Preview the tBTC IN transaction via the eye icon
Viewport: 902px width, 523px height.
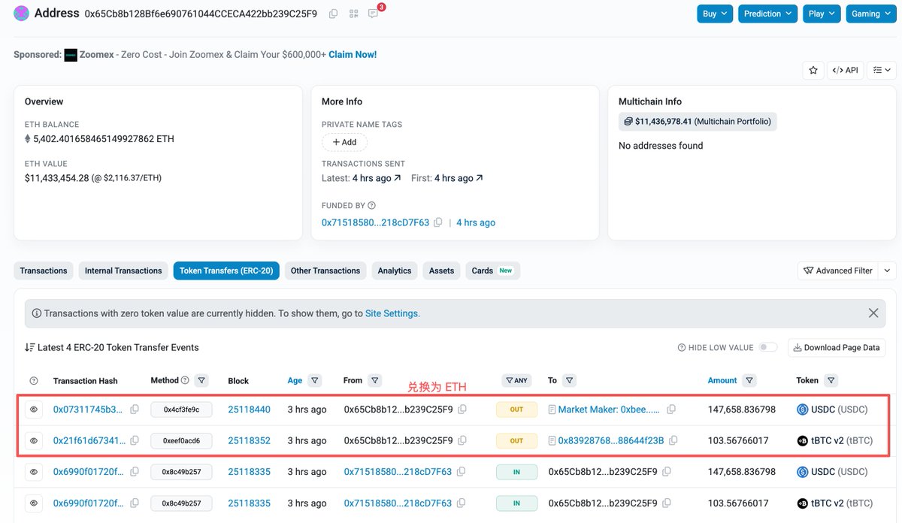coord(34,503)
